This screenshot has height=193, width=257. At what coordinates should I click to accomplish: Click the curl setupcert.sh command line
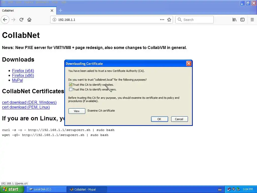[58, 130]
